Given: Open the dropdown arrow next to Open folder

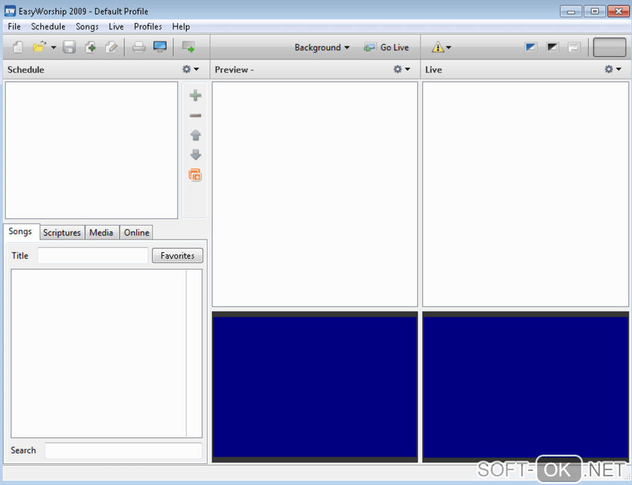Looking at the screenshot, I should point(53,48).
